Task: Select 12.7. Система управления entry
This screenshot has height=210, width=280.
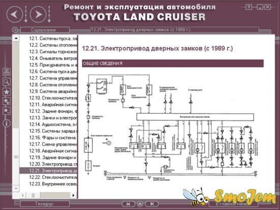Action: pyautogui.click(x=53, y=78)
